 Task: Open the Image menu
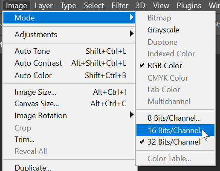[x=16, y=6]
